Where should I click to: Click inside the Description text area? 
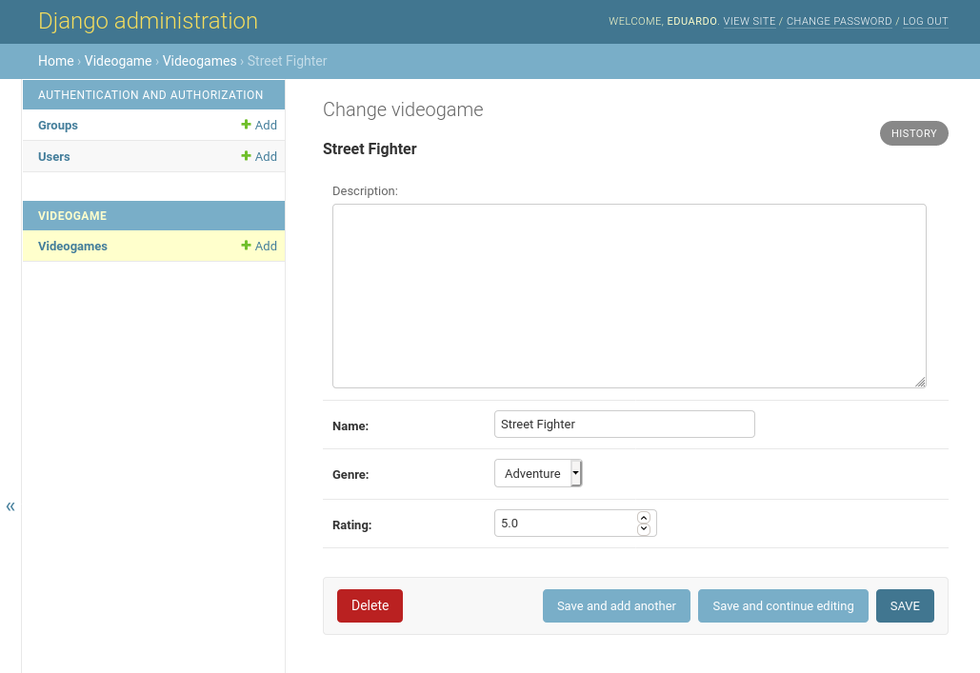click(x=629, y=295)
